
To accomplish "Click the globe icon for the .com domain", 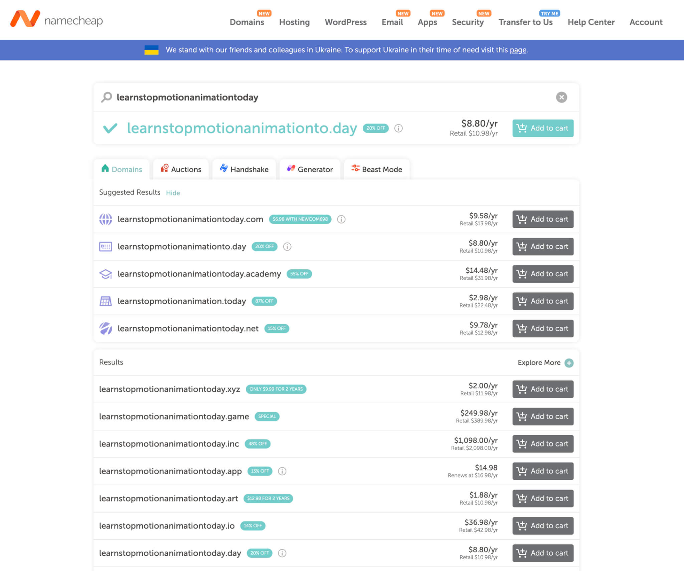I will (x=106, y=219).
